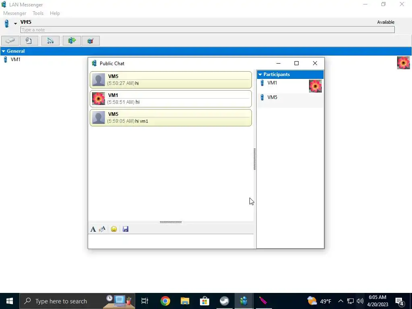This screenshot has width=412, height=309.
Task: Open Microsoft Store from the taskbar
Action: tap(204, 301)
